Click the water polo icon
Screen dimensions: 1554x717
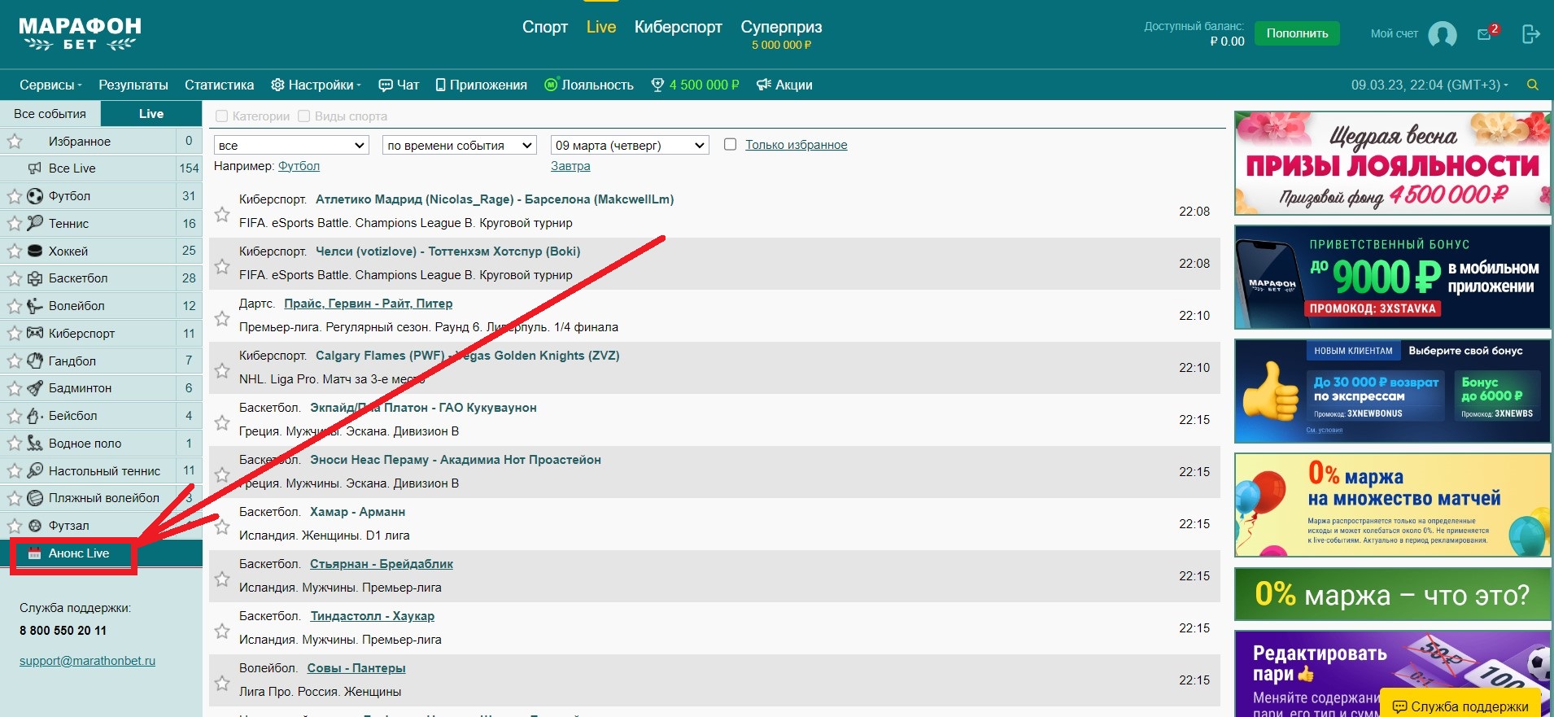(x=35, y=444)
